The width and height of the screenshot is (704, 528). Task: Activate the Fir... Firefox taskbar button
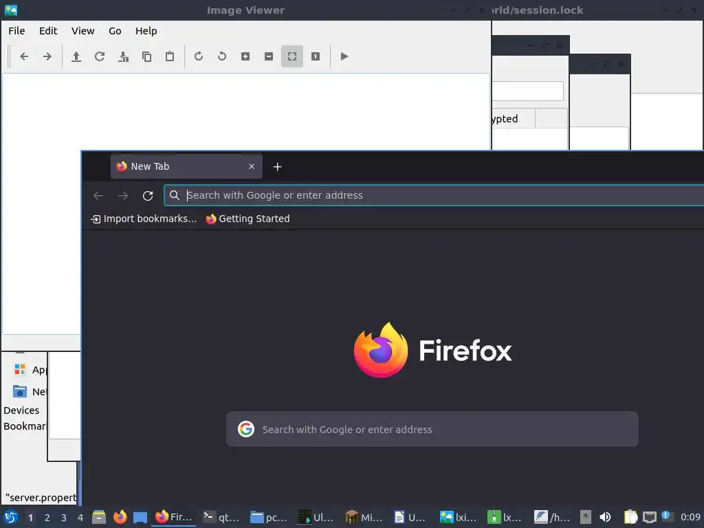tap(174, 517)
